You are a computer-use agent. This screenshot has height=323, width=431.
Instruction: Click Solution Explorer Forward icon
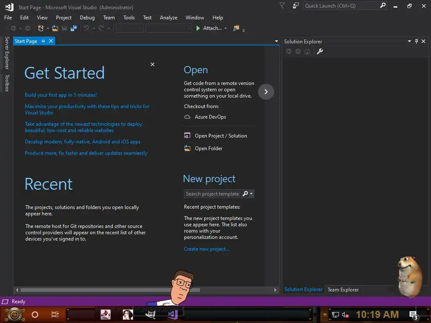[x=298, y=51]
